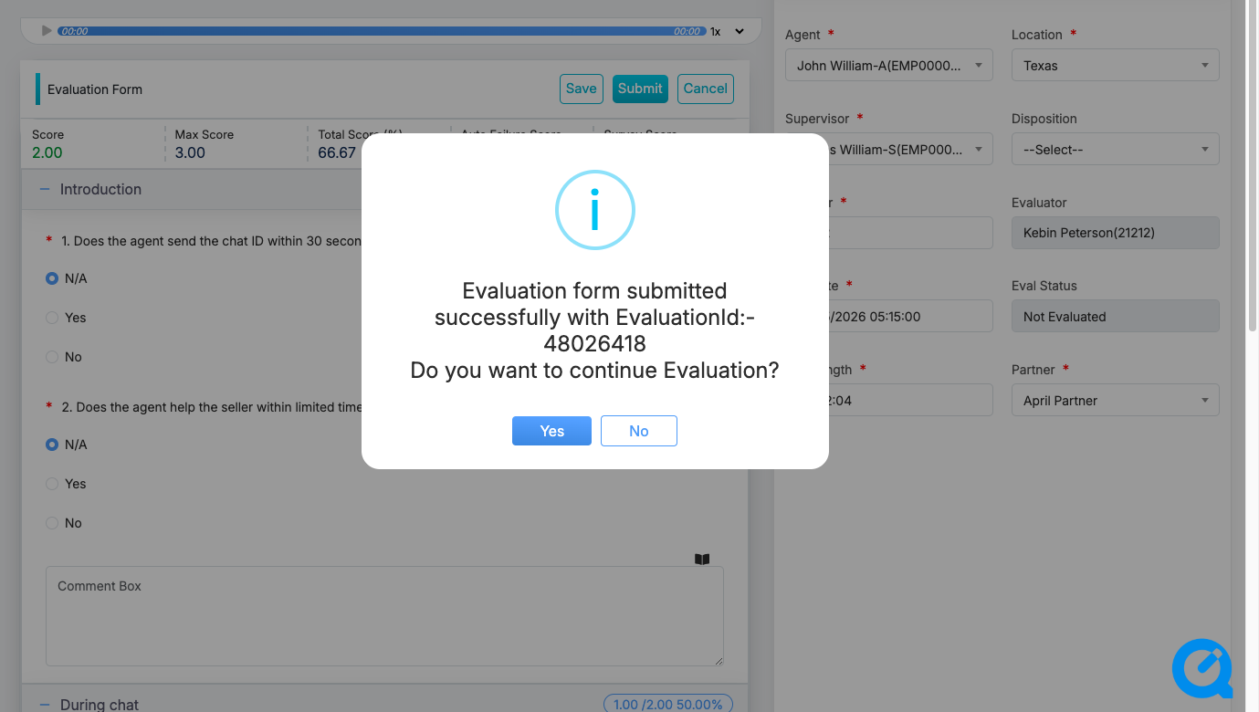
Task: Click the book icon above Comment Box
Action: pos(701,560)
